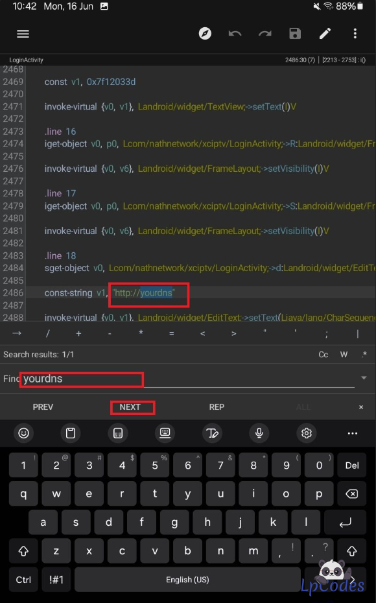Open the emoji keyboard

point(24,433)
